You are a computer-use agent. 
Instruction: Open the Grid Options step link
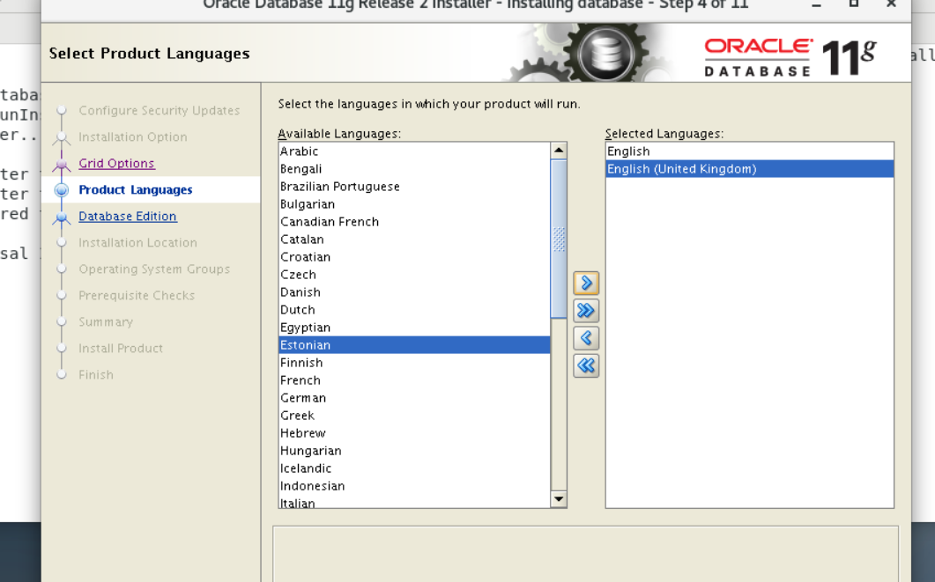[x=117, y=163]
